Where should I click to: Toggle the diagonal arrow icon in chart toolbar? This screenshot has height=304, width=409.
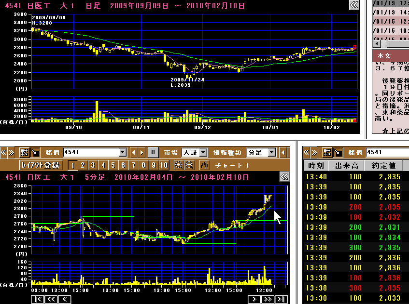pyautogui.click(x=35, y=153)
